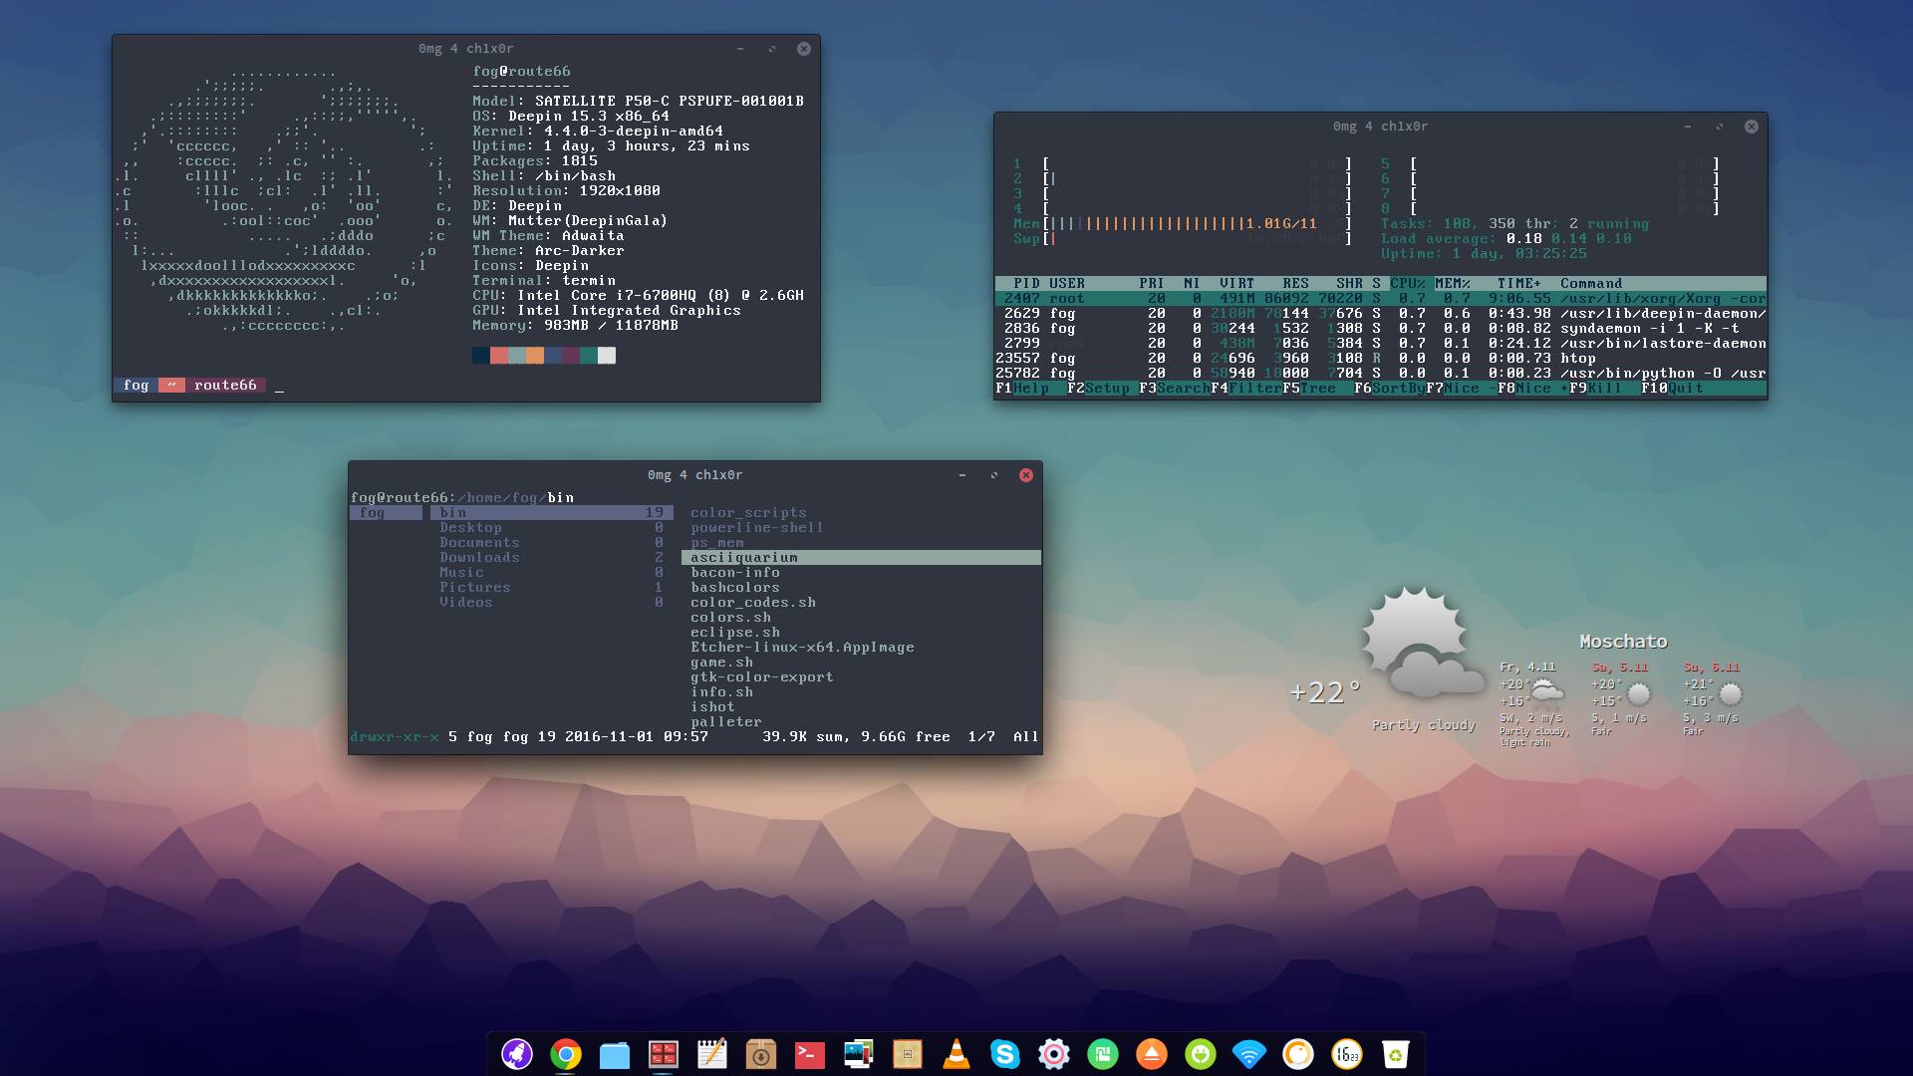Click the orange color swatch in neofetch

pos(535,356)
